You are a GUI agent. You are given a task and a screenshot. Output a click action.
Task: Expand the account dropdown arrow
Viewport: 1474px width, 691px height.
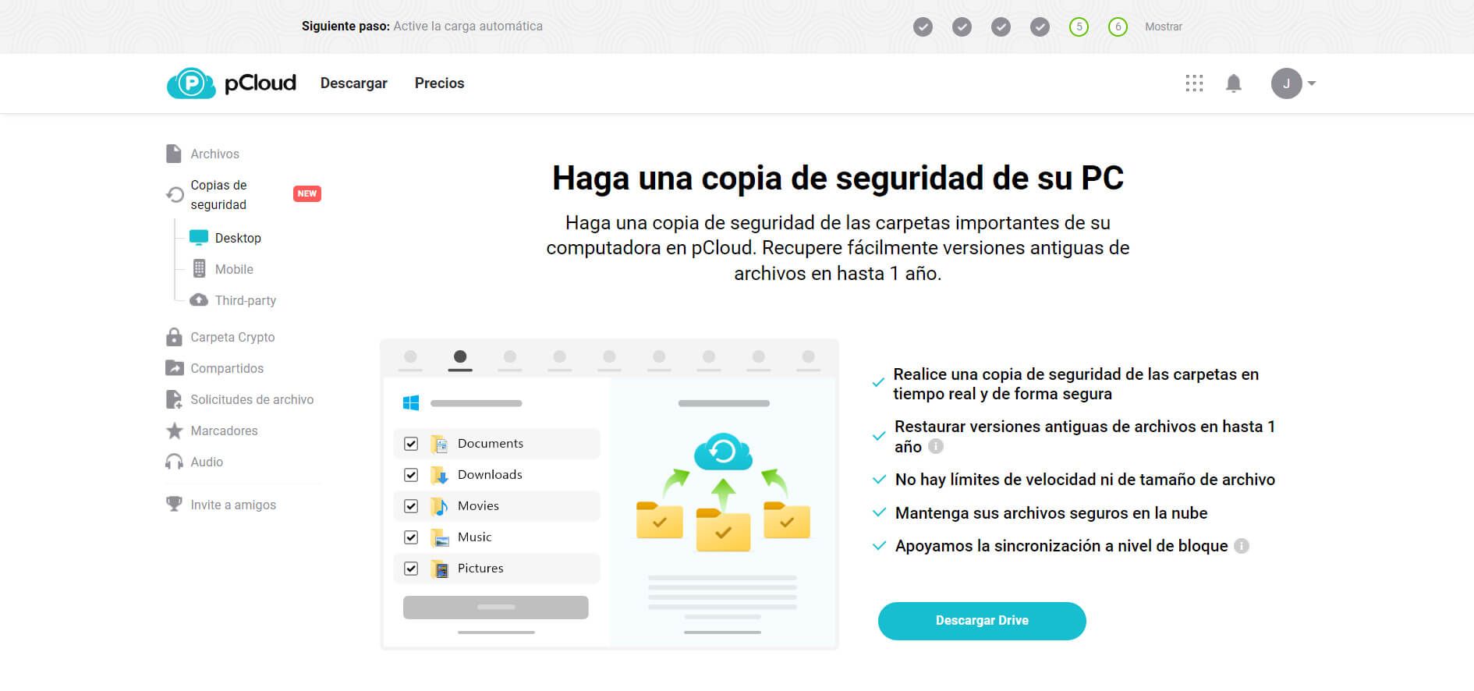click(x=1312, y=83)
